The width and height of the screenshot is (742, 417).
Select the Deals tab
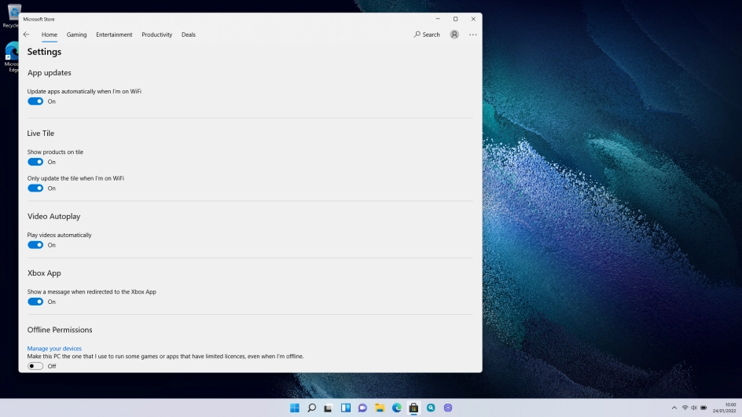click(189, 35)
